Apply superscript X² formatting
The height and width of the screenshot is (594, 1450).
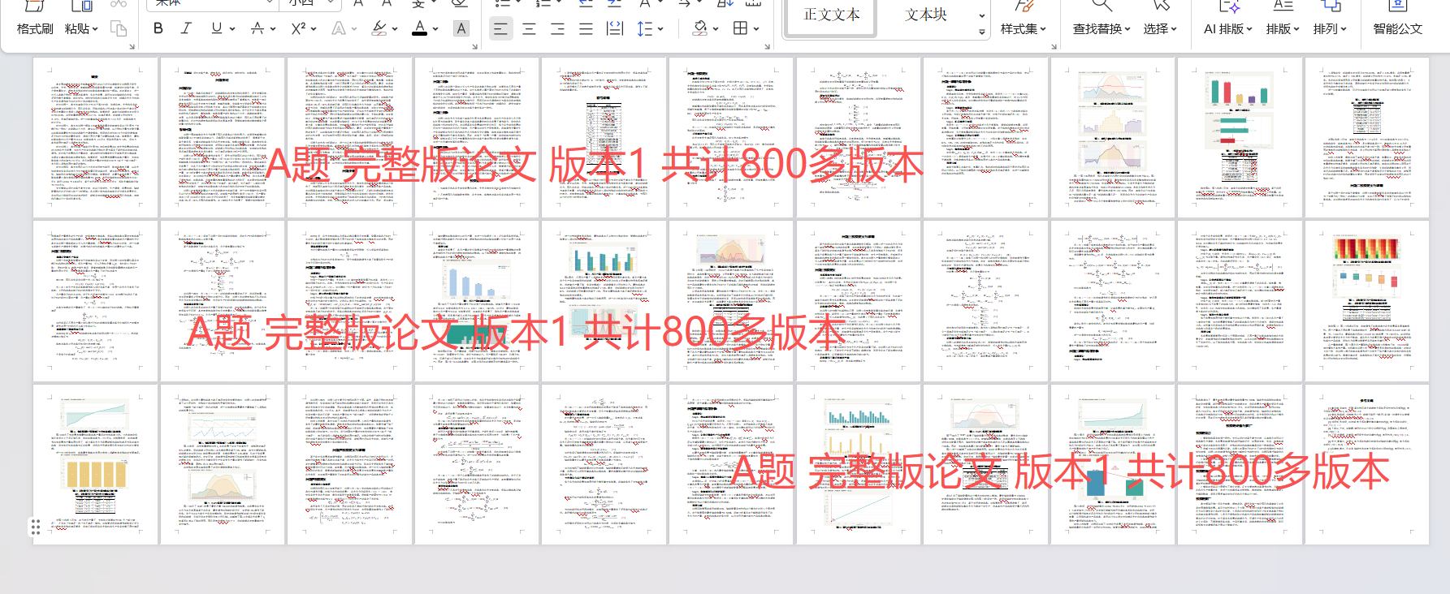point(298,28)
